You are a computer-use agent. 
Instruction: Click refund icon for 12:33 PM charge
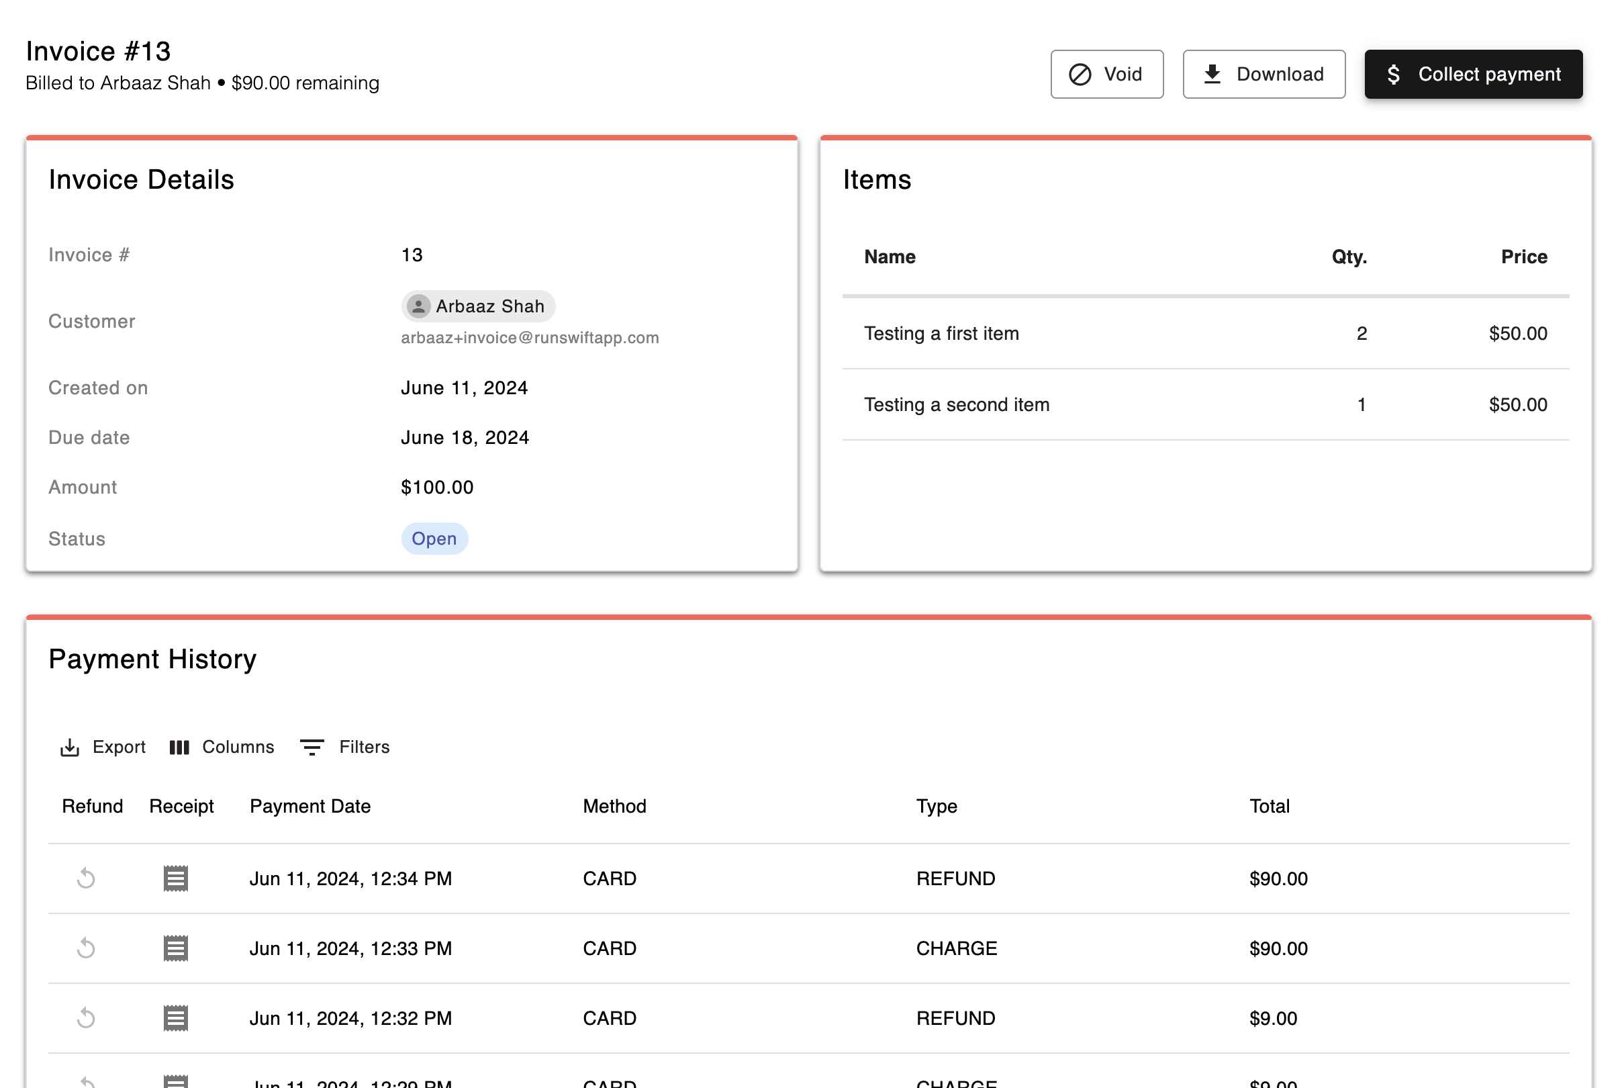tap(86, 948)
